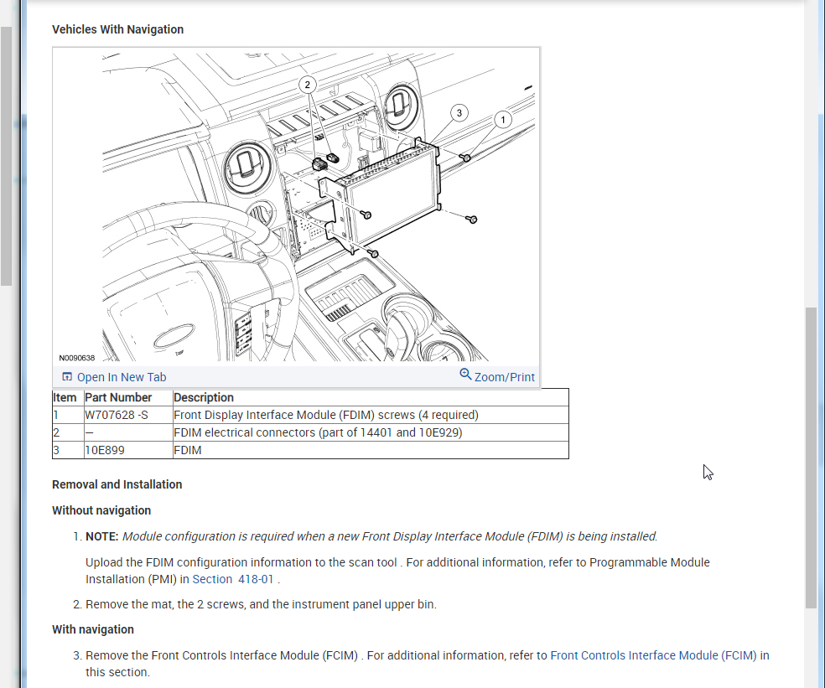This screenshot has width=825, height=688.
Task: Follow the Front Controls Interface Module (FCIM) link
Action: coord(653,655)
